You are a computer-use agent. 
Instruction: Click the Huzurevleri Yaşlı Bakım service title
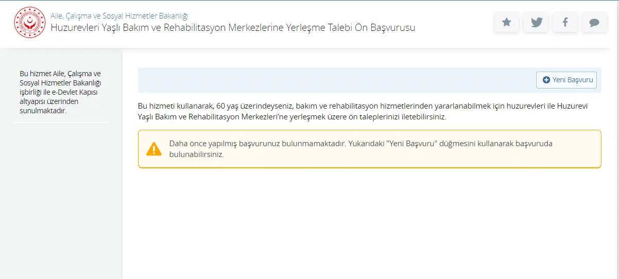tap(233, 27)
